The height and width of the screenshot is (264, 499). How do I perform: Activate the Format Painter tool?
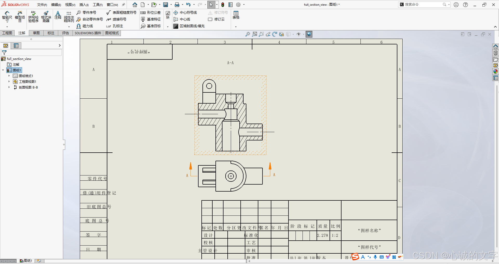46,16
